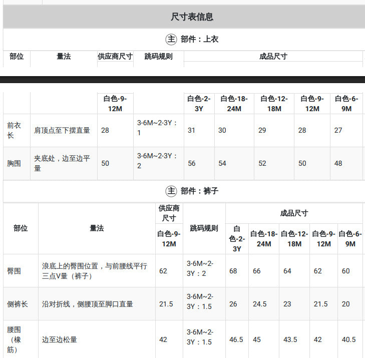Viewport: 365px width, 358px height.
Task: Click the 白色-18-24M header in the 上衣 table
Action: pyautogui.click(x=234, y=104)
